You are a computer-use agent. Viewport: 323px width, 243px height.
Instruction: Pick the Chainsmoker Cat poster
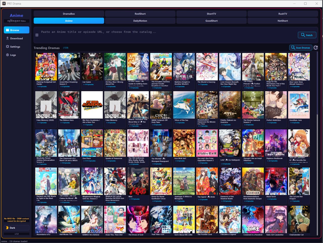click(299, 219)
